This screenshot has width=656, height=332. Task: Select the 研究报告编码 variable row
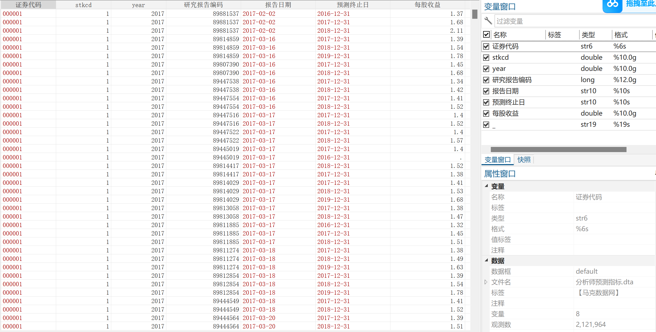[512, 80]
